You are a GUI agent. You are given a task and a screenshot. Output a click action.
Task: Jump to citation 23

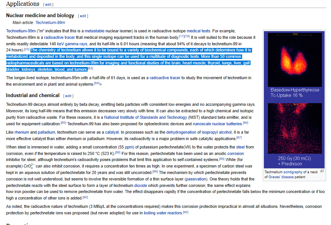click(27, 49)
